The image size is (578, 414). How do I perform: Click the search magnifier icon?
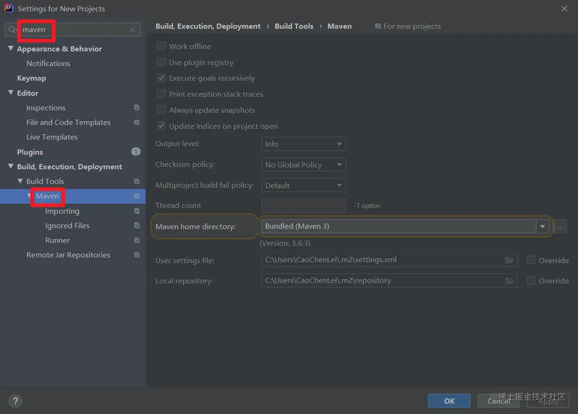coord(12,30)
